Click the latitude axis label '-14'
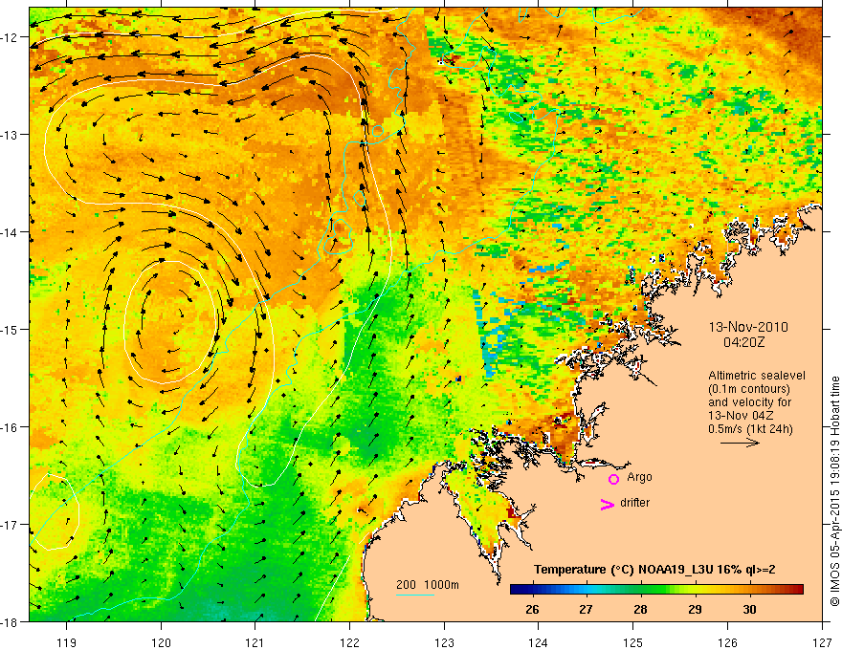This screenshot has width=842, height=650. pos(10,232)
